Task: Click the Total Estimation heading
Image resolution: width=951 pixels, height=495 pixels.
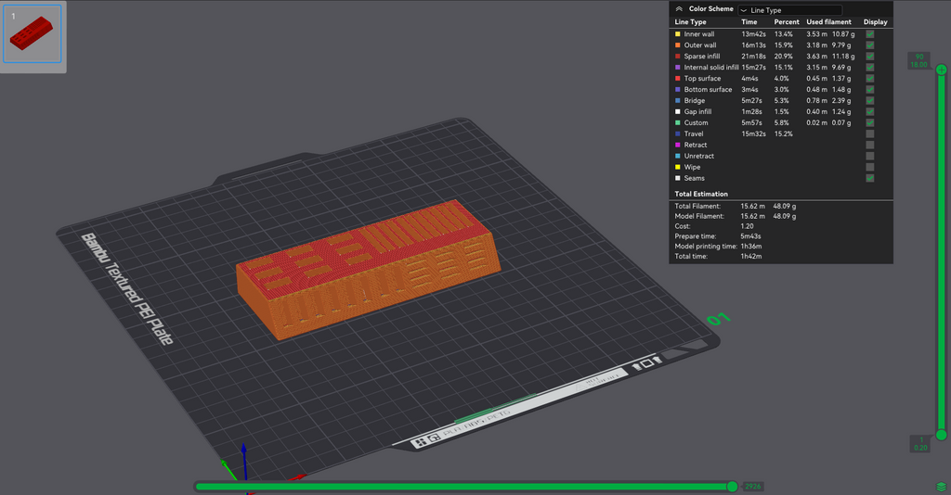Action: [701, 194]
